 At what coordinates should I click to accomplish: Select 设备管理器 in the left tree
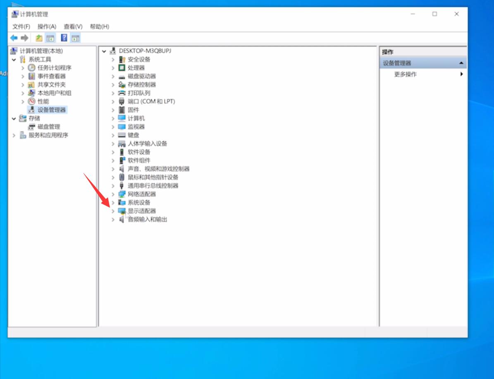point(52,110)
